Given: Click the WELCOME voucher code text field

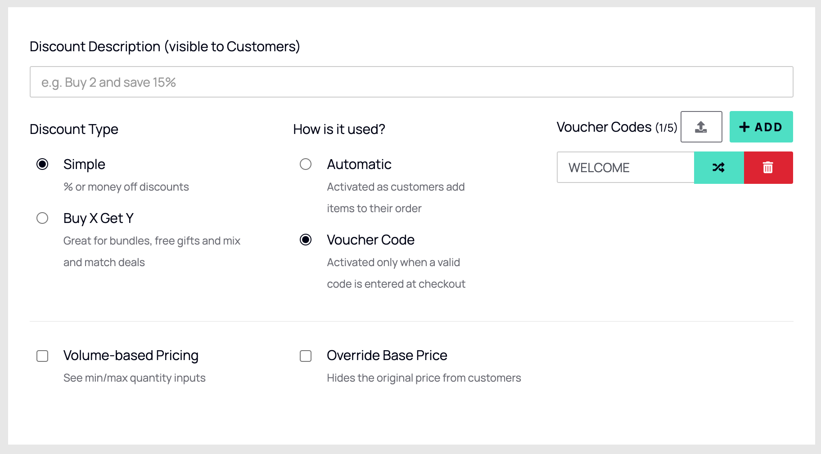Looking at the screenshot, I should pyautogui.click(x=625, y=167).
